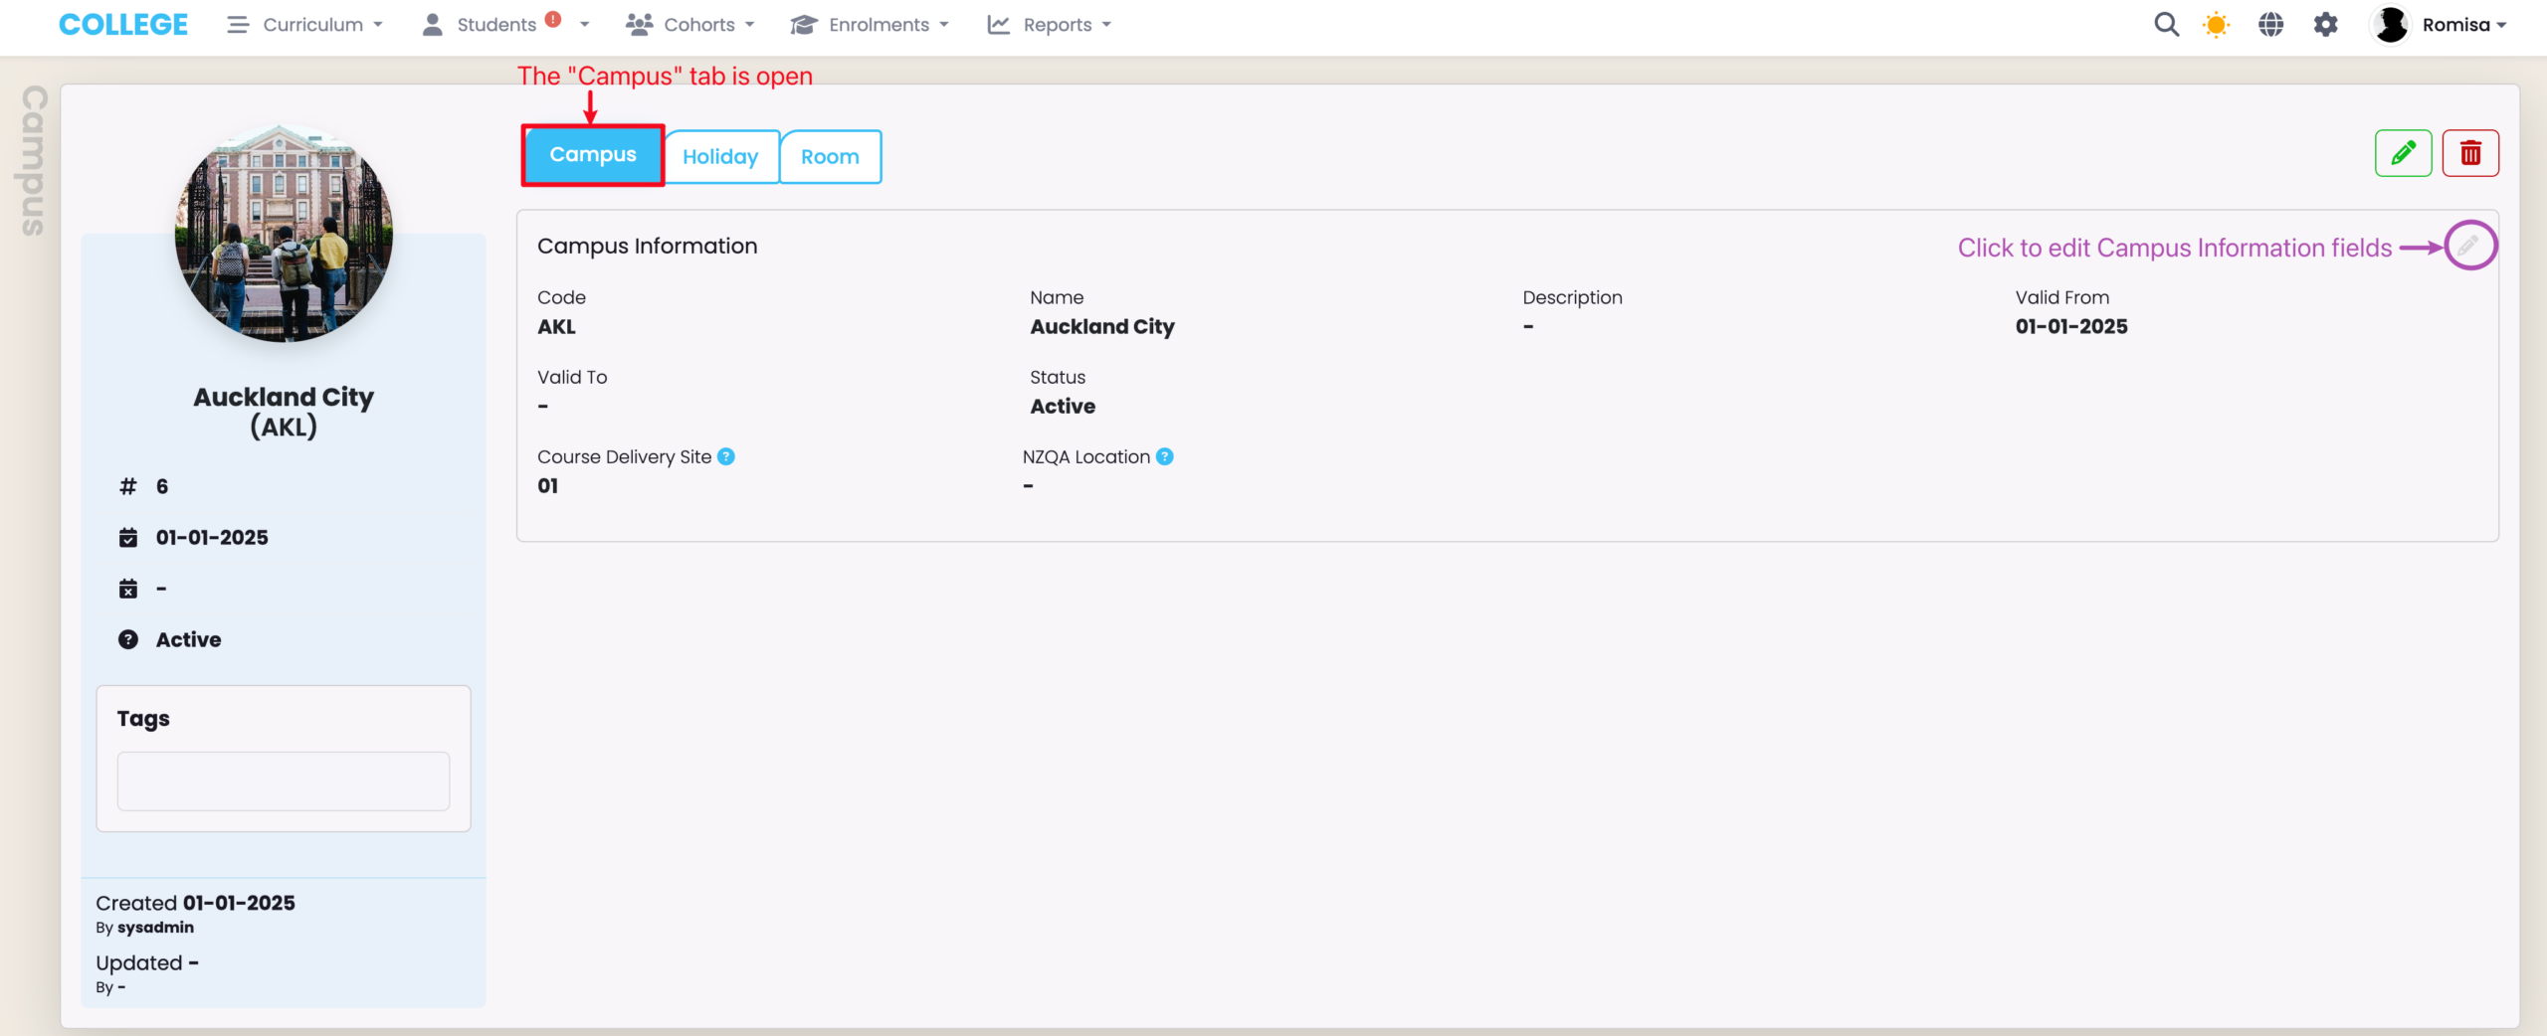
Task: Expand the Cohorts dropdown menu
Action: 690,25
